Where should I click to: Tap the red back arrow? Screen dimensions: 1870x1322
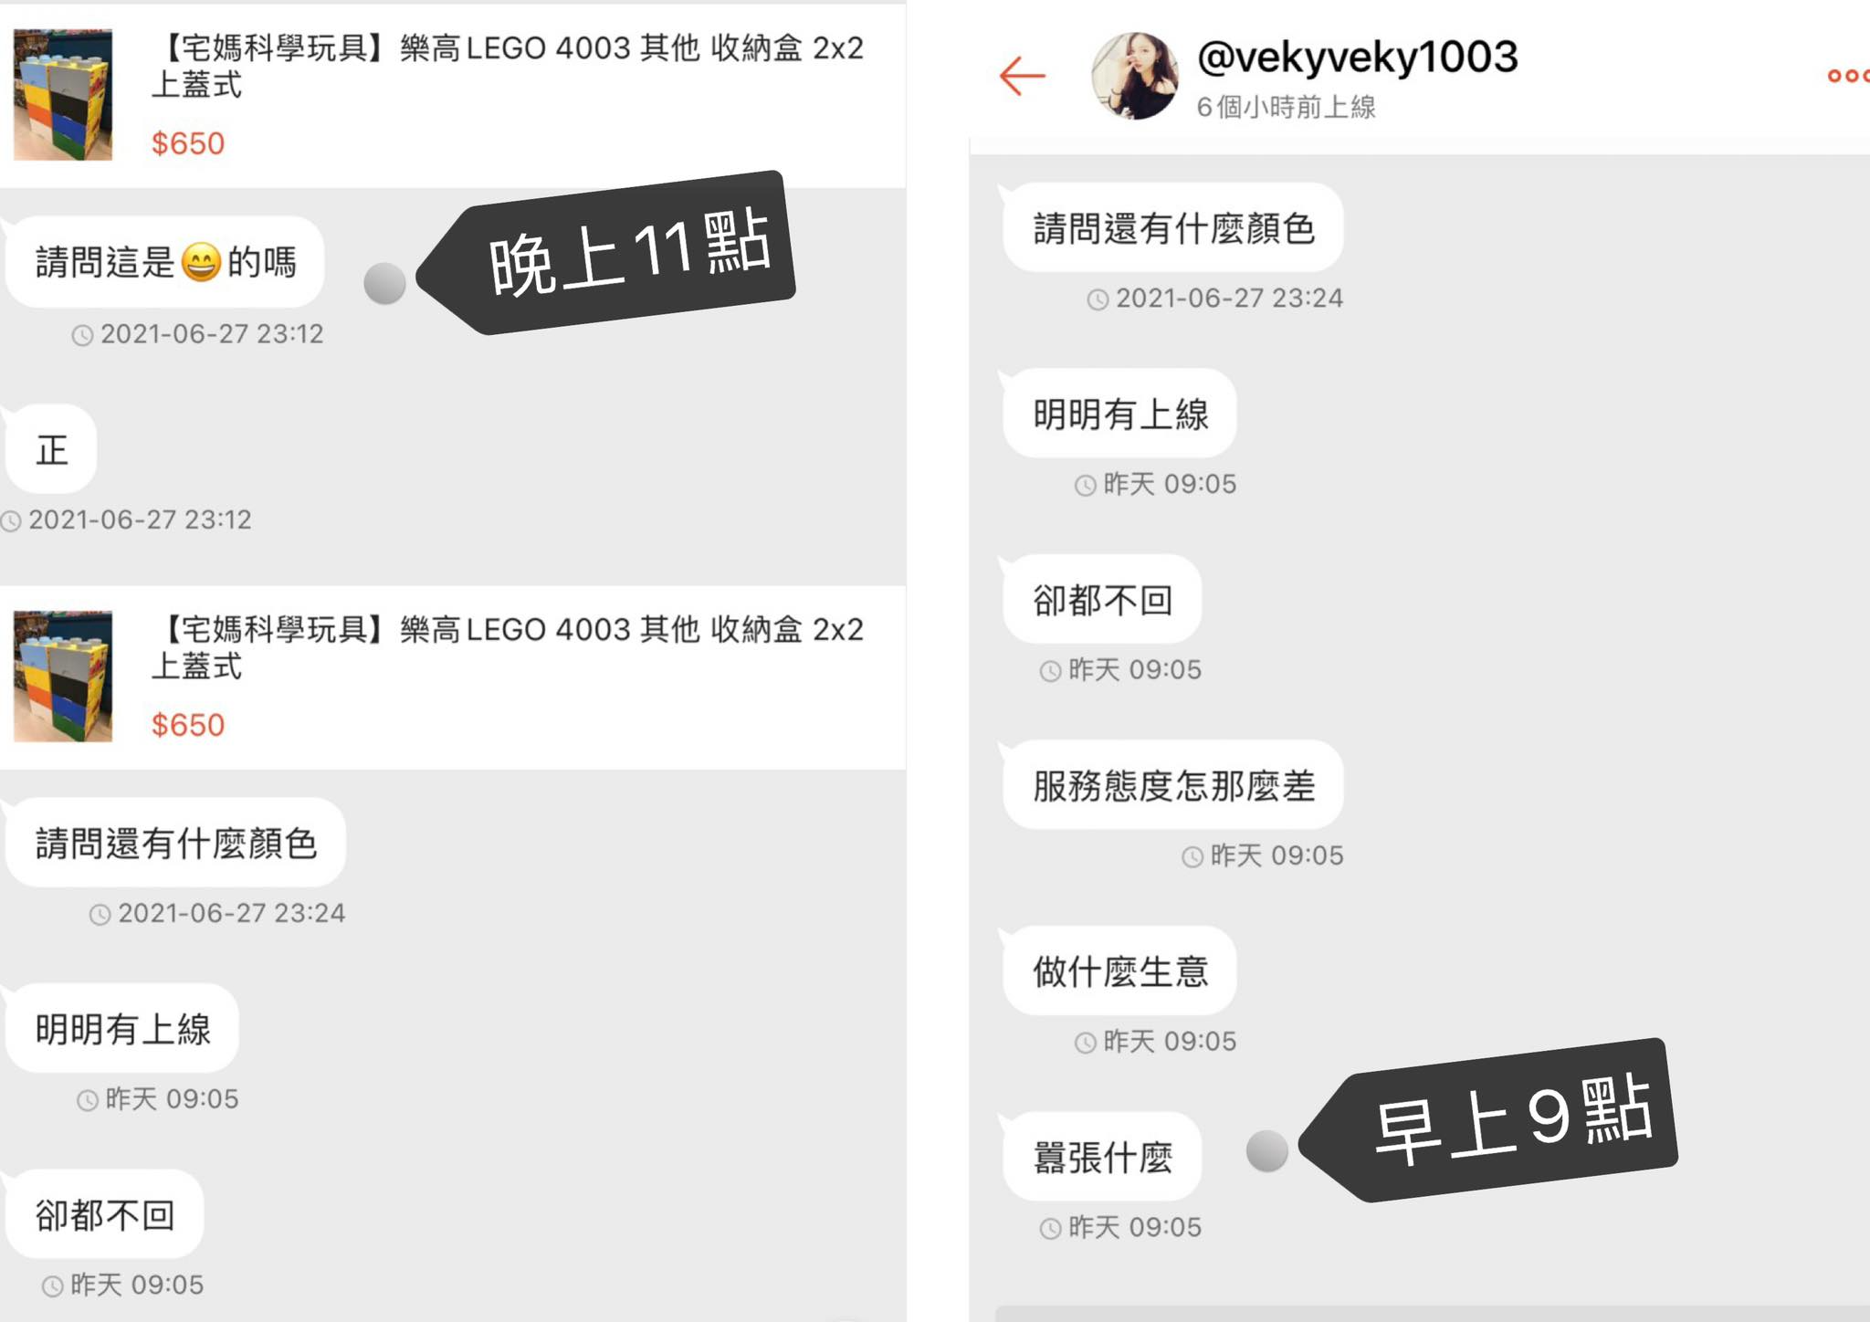(x=1022, y=76)
